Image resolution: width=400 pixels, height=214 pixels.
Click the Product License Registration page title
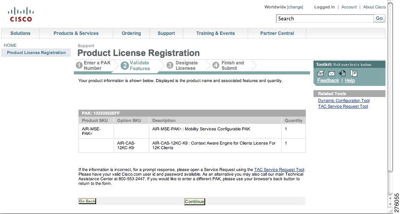click(x=139, y=53)
